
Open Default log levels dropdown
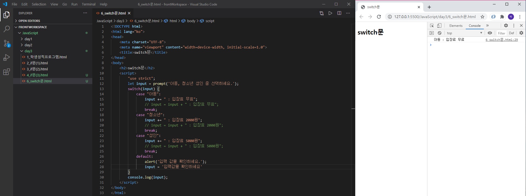511,33
